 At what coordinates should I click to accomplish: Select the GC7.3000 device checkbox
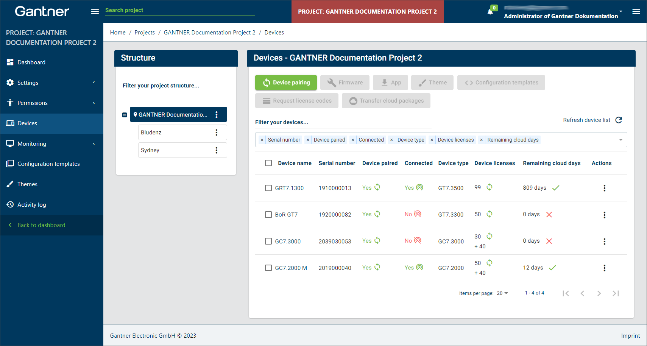coord(268,241)
